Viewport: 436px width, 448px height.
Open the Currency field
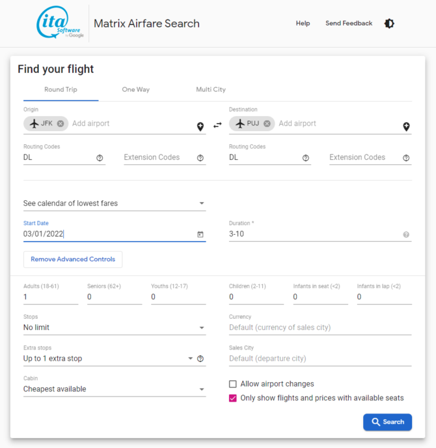[x=320, y=327]
